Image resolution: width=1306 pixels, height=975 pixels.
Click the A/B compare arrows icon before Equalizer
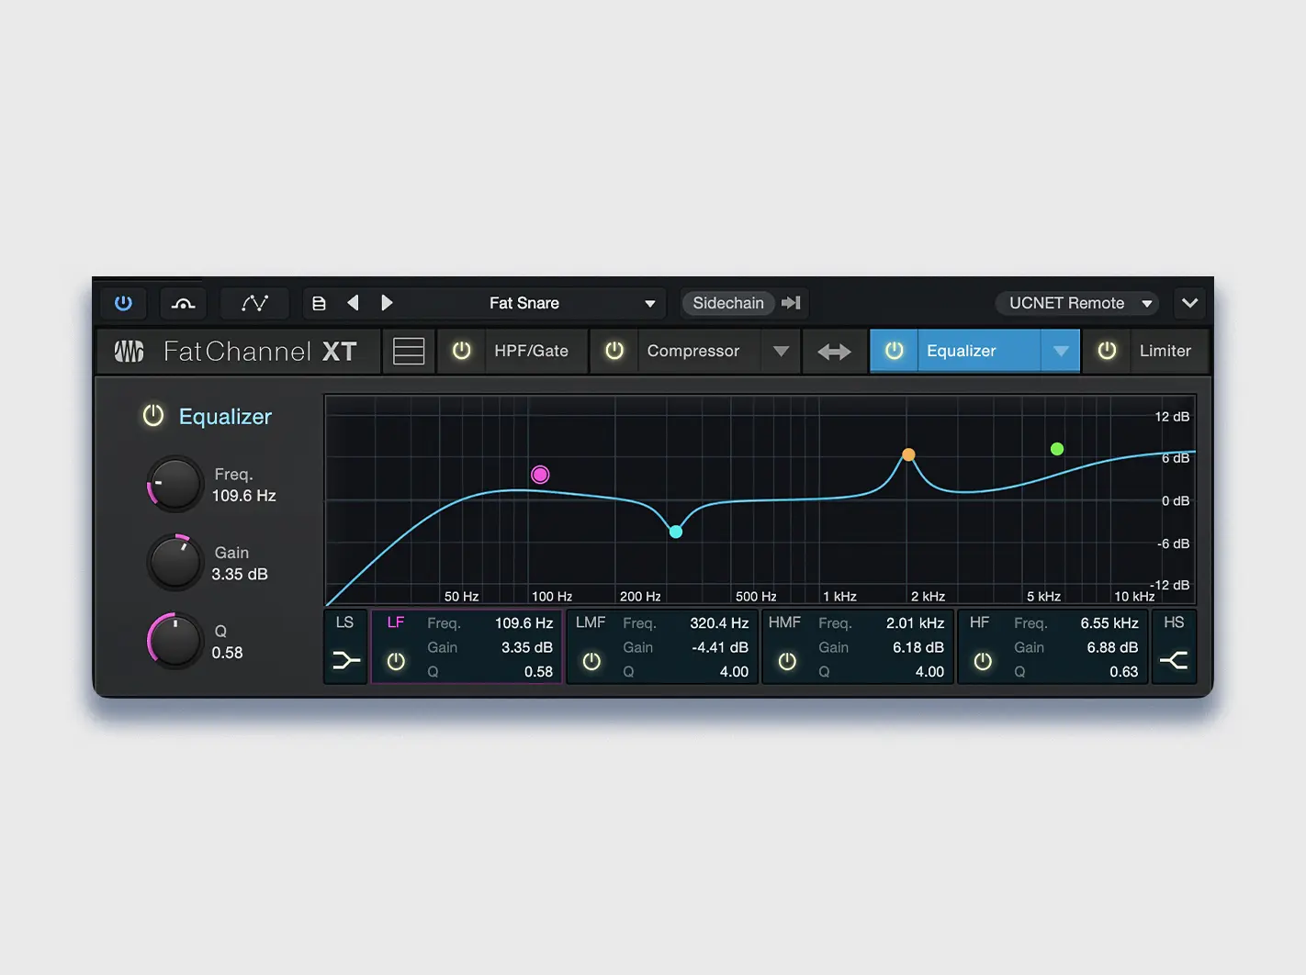834,351
